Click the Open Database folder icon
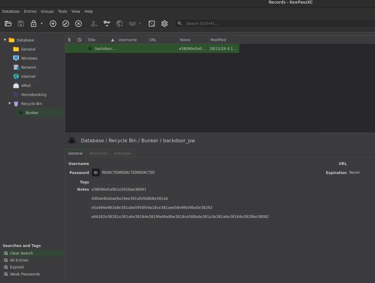The image size is (375, 283). click(x=8, y=24)
